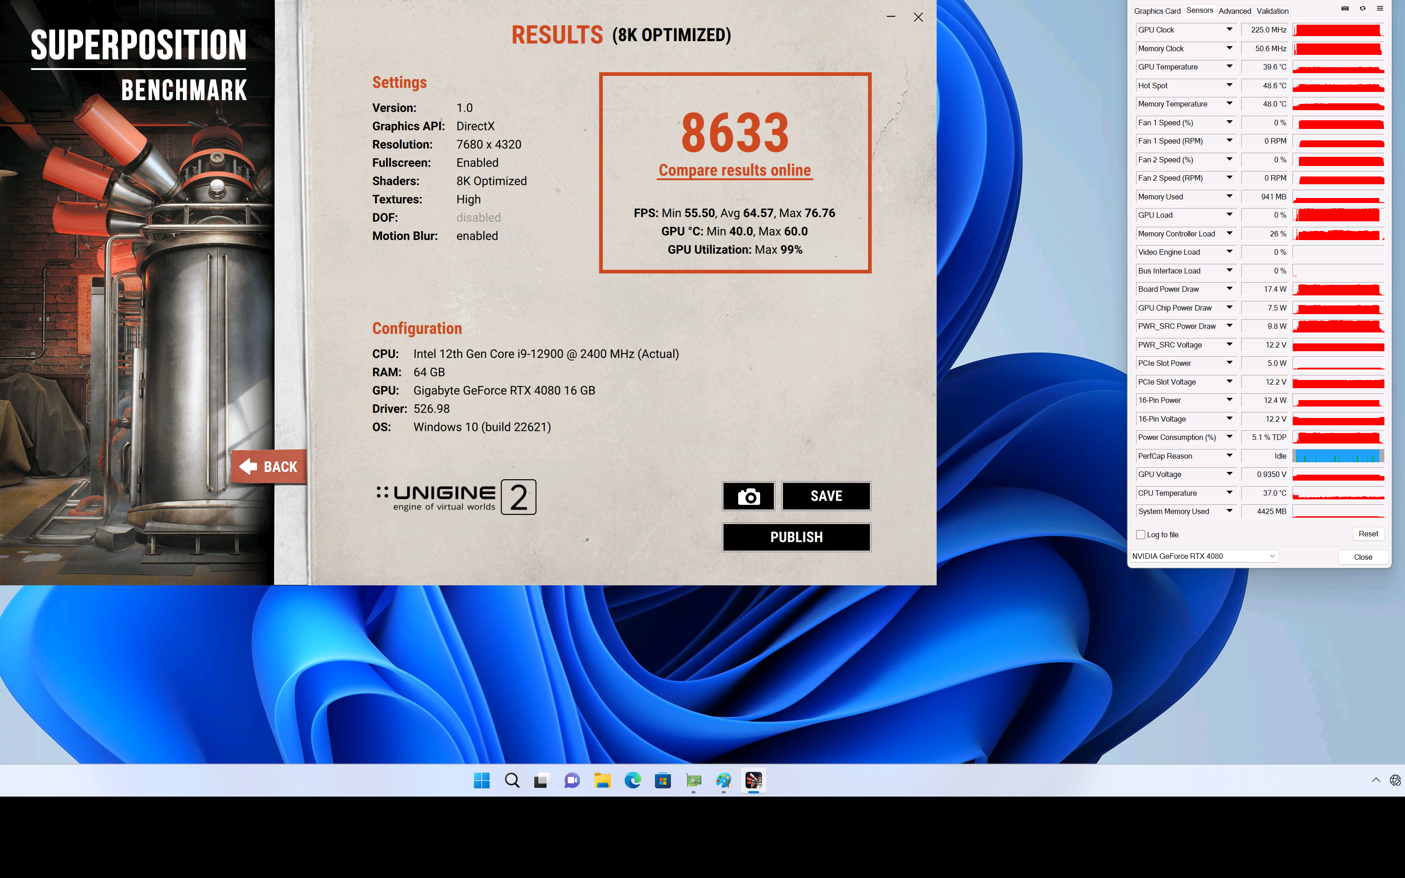Expand the Board Power Draw dropdown
This screenshot has width=1405, height=878.
coord(1229,289)
